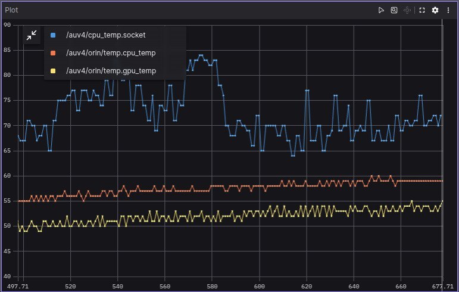Screen dimensions: 459x292
Task: Click the x-axis label 497.71
Action: 18,287
